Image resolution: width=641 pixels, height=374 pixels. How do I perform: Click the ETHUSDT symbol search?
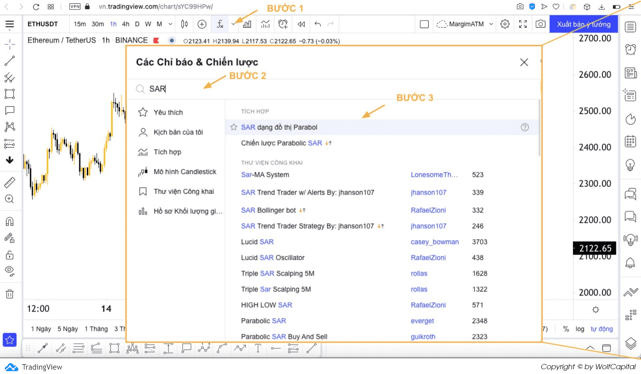coord(43,24)
